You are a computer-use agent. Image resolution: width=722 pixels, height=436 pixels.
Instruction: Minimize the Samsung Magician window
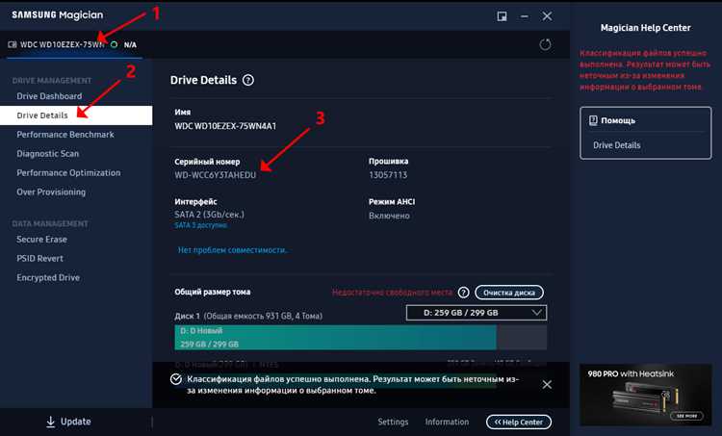(525, 16)
